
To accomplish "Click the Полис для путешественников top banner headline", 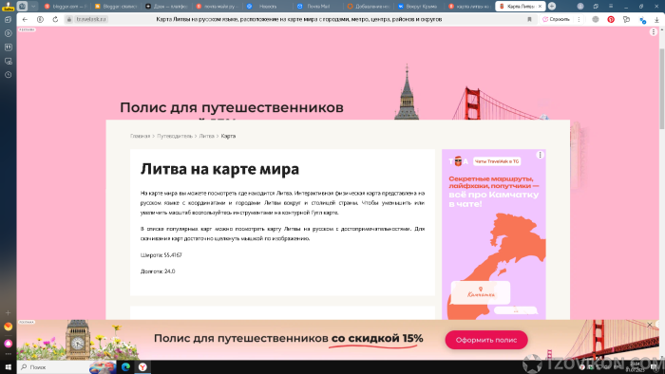I will [x=232, y=107].
